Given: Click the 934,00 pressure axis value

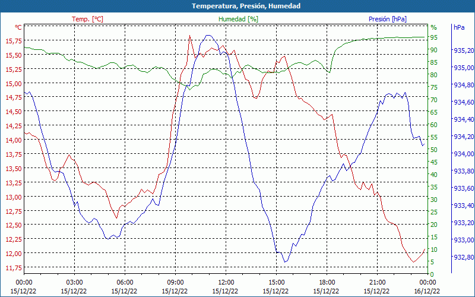Looking at the screenshot, I should pyautogui.click(x=464, y=154).
